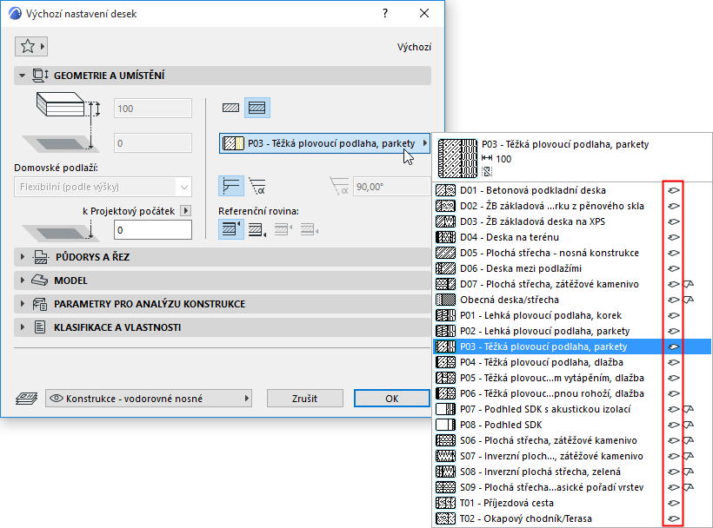This screenshot has height=528, width=713.
Task: Select the custom edge angle icon
Action: (257, 186)
